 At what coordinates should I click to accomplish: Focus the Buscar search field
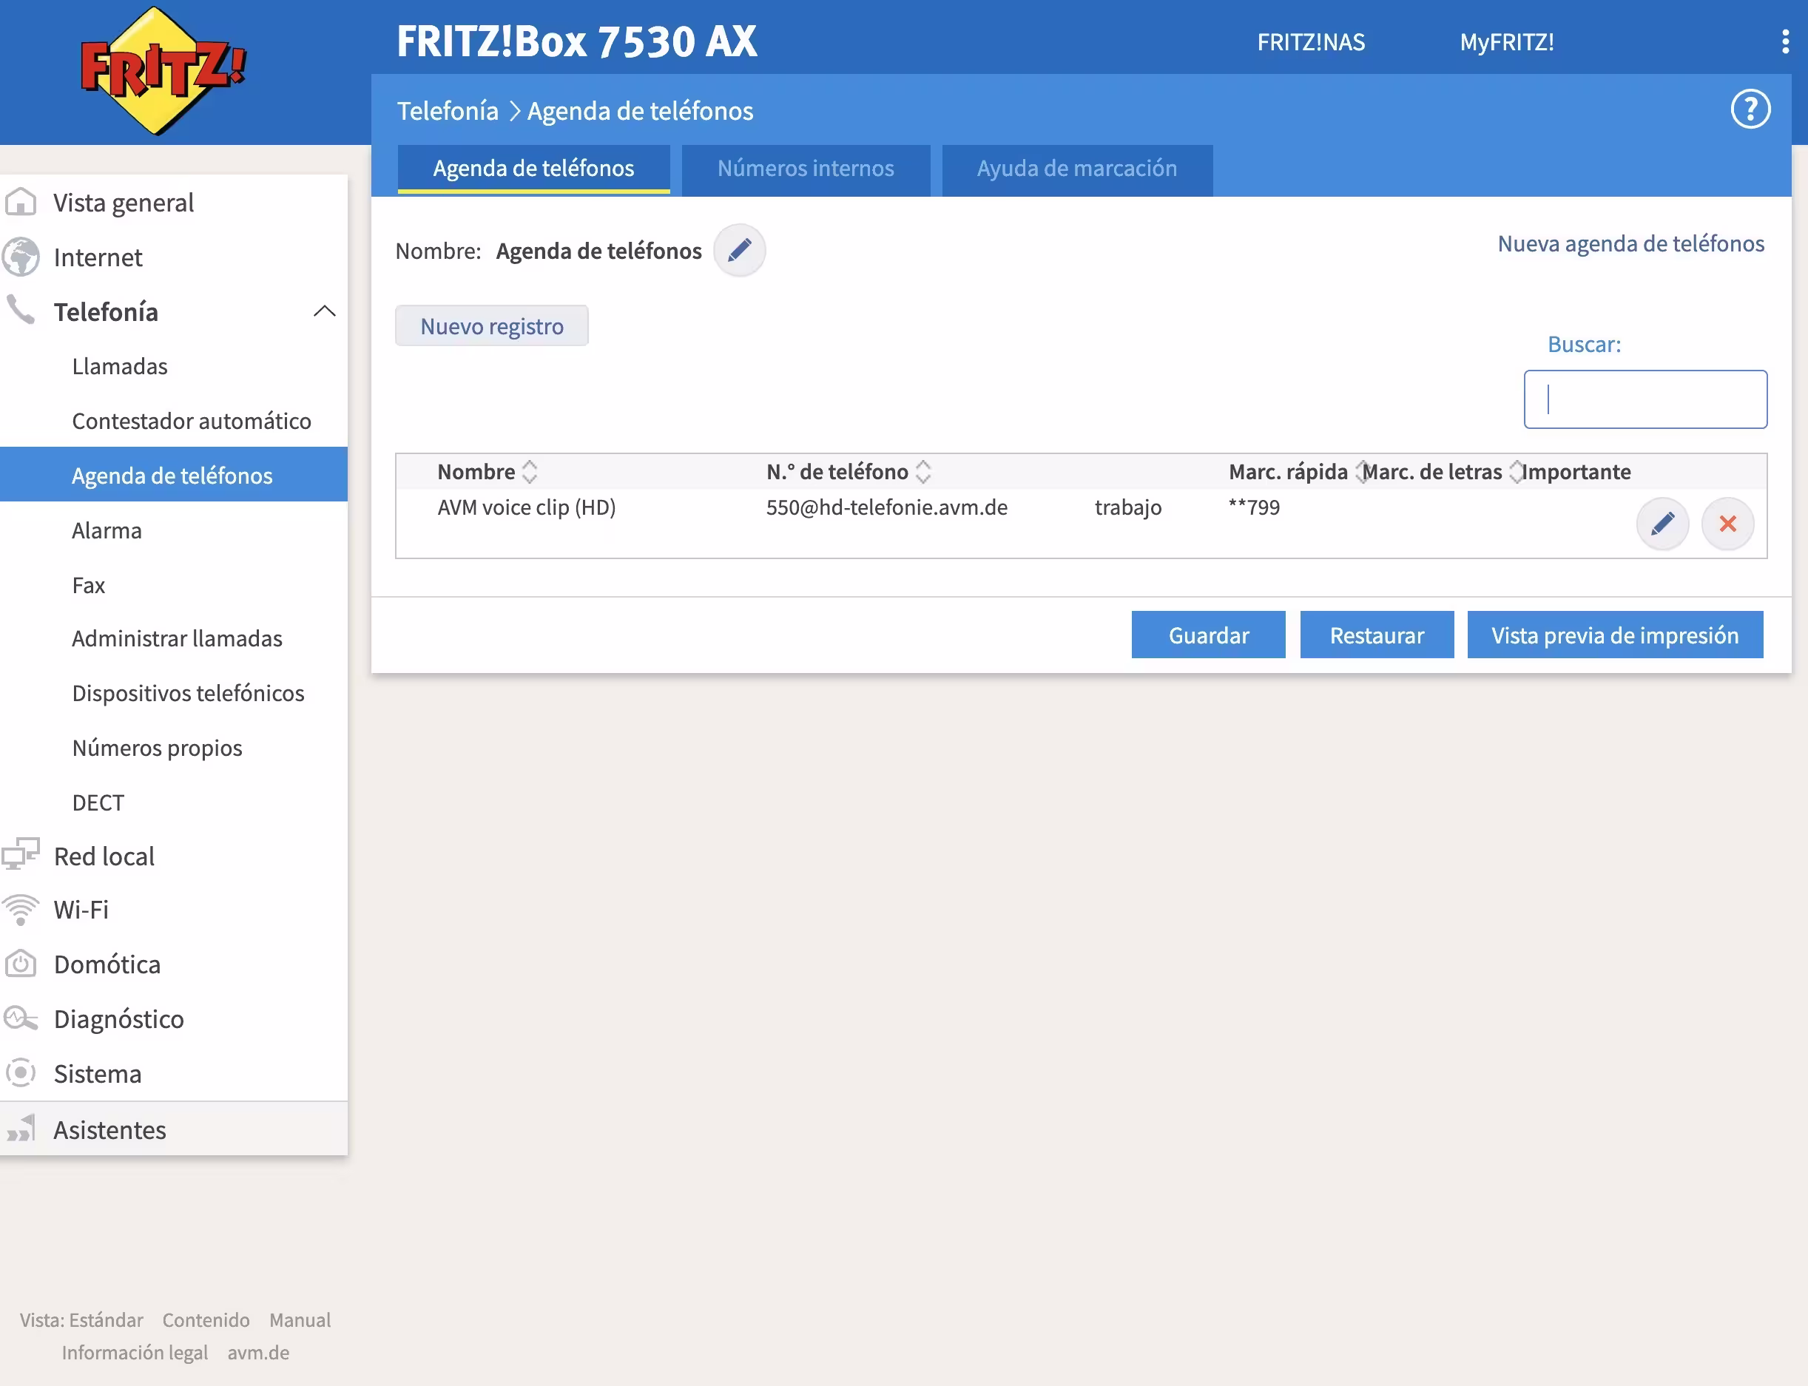click(x=1645, y=399)
